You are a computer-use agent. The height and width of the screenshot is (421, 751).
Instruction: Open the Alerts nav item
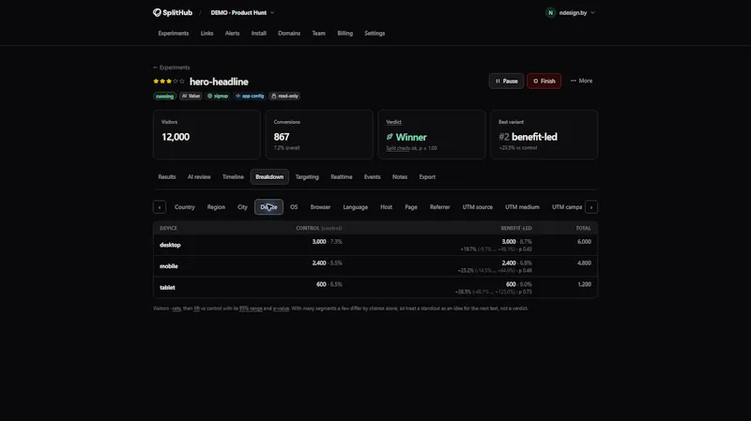tap(232, 34)
